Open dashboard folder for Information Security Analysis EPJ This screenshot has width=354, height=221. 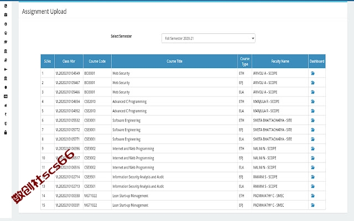pyautogui.click(x=313, y=177)
